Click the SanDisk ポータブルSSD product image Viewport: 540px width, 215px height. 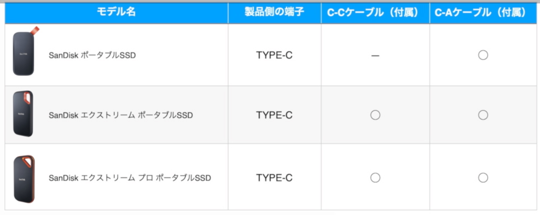coord(25,51)
